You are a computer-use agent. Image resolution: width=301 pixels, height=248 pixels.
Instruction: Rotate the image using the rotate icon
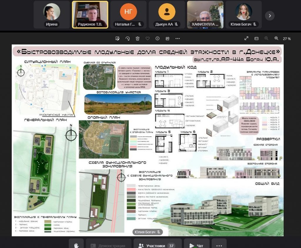coord(128,38)
